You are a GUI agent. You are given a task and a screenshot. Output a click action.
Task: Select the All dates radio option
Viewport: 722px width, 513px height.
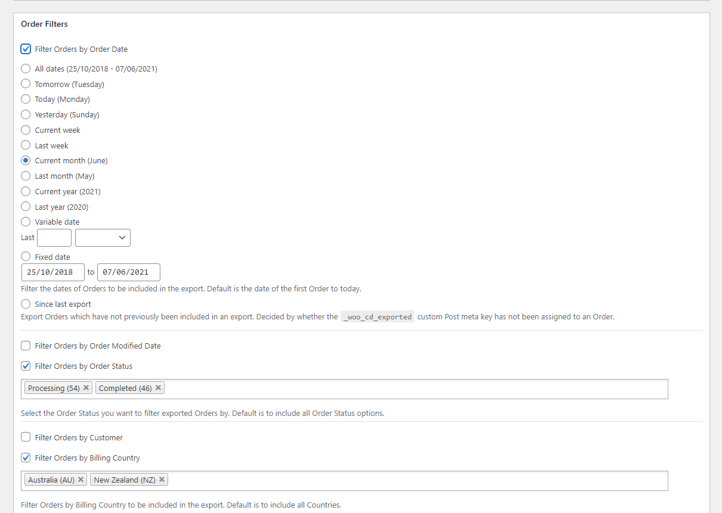26,69
